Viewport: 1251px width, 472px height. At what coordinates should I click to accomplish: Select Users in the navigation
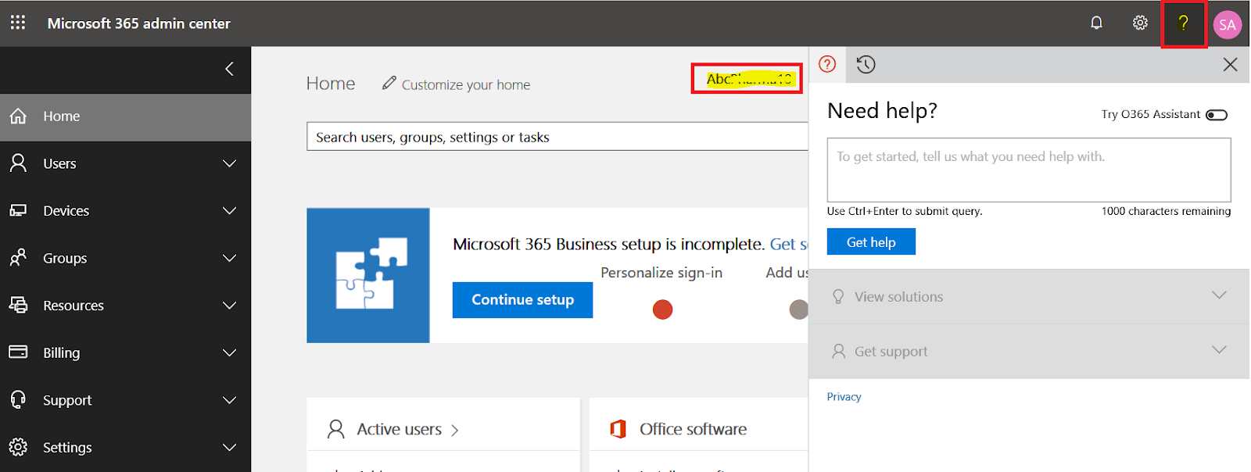point(125,163)
